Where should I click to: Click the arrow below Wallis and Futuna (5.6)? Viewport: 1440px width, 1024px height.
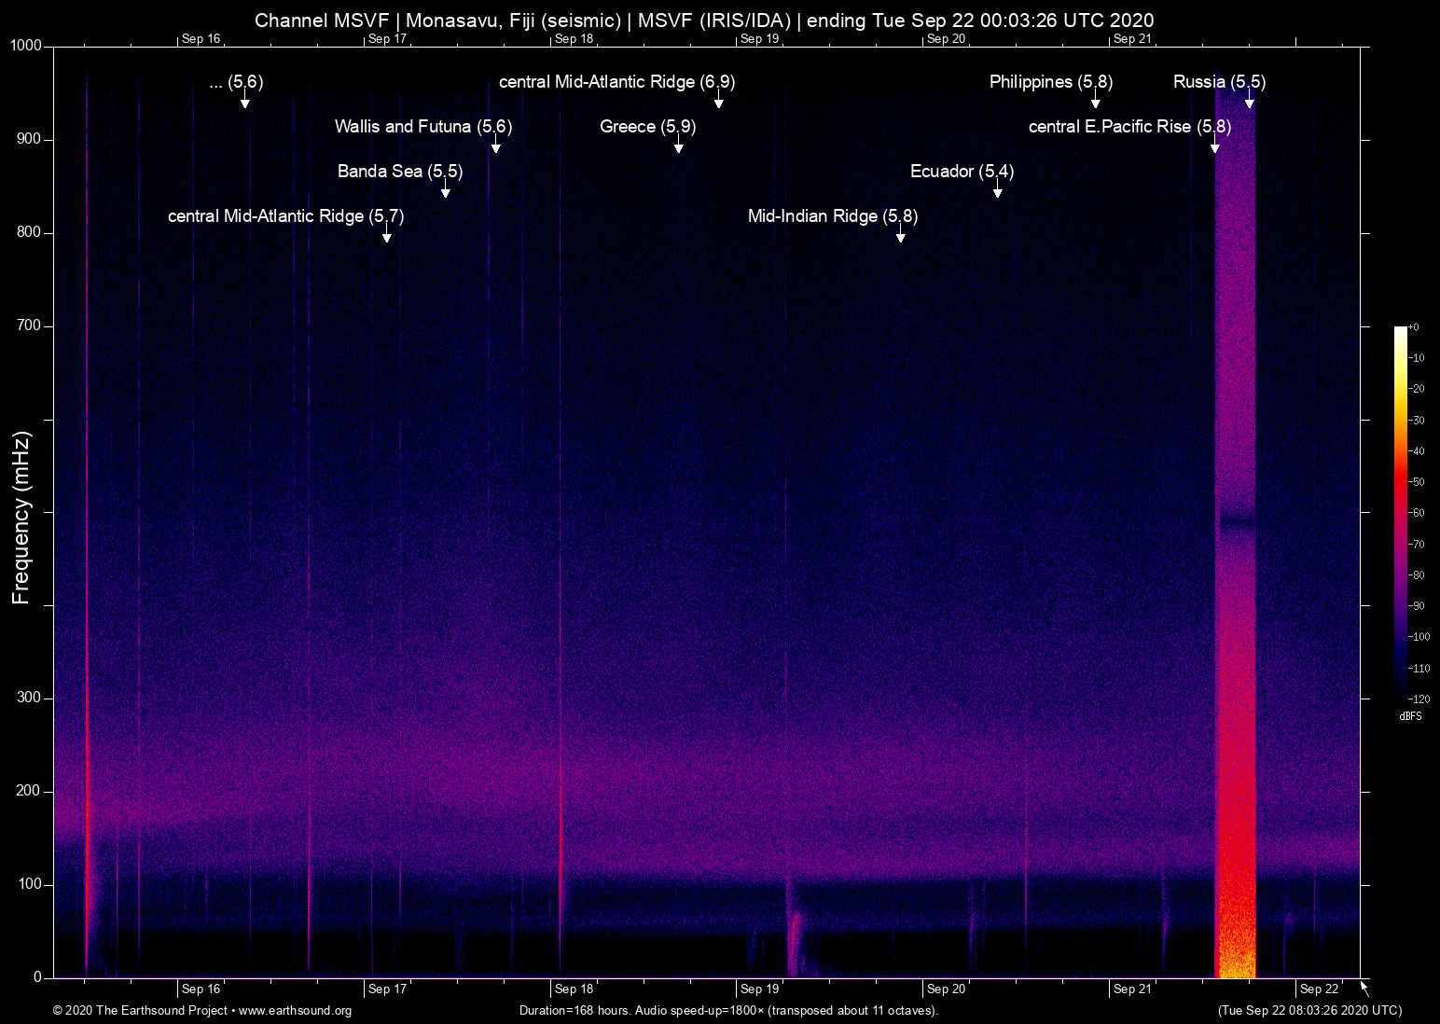[496, 146]
